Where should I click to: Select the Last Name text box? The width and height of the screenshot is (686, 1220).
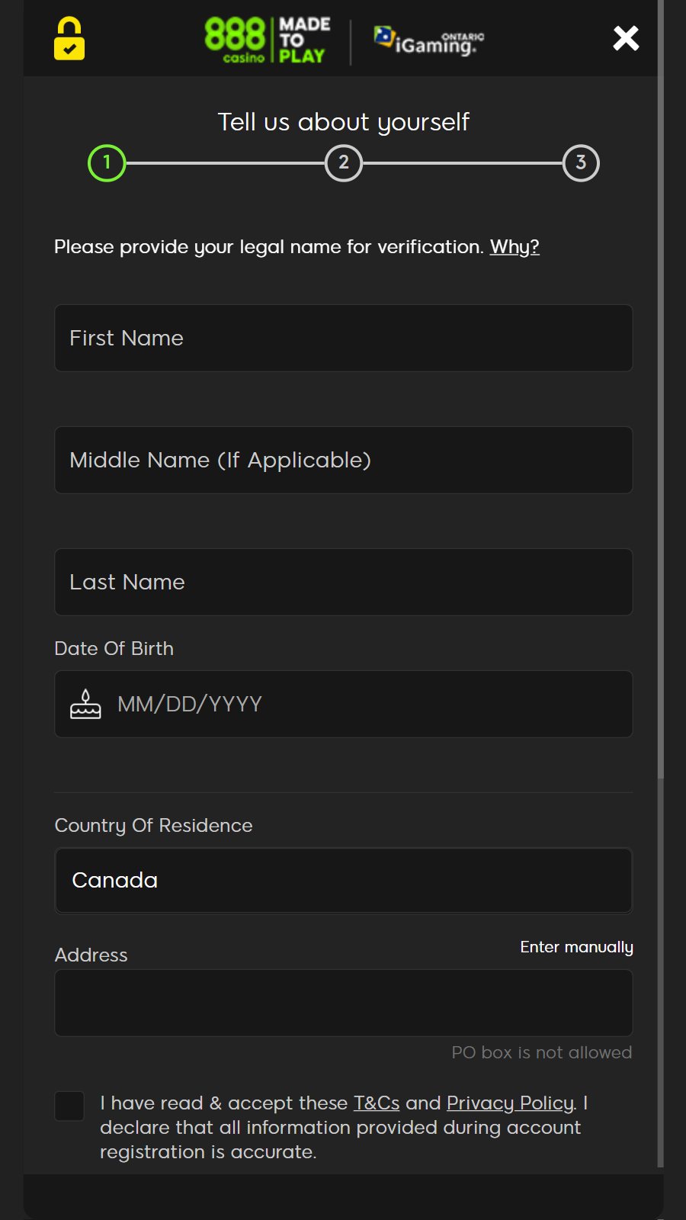[x=343, y=583]
